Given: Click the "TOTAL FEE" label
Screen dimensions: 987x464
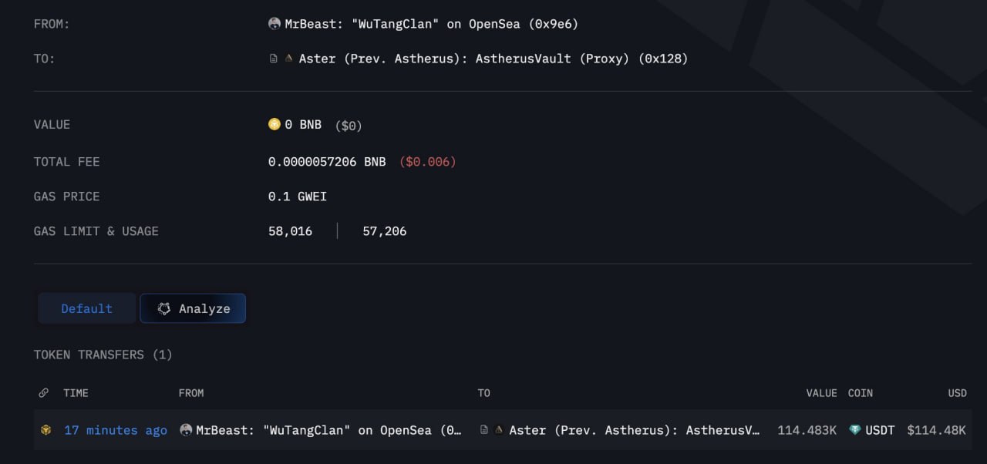Looking at the screenshot, I should click(67, 162).
